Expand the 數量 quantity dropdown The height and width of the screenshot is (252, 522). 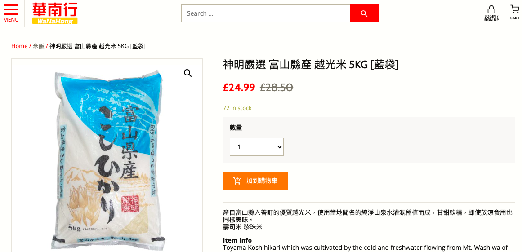257,146
